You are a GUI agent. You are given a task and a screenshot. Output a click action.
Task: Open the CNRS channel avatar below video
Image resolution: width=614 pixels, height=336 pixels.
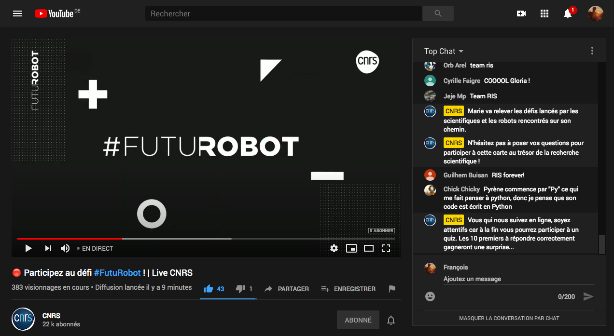(23, 319)
